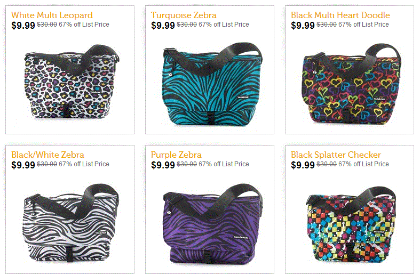
Task: View the Turquoise Zebra bag image
Action: point(212,84)
